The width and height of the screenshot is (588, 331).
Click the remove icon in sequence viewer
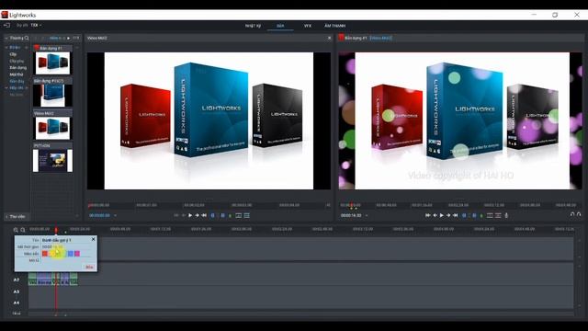pyautogui.click(x=490, y=215)
